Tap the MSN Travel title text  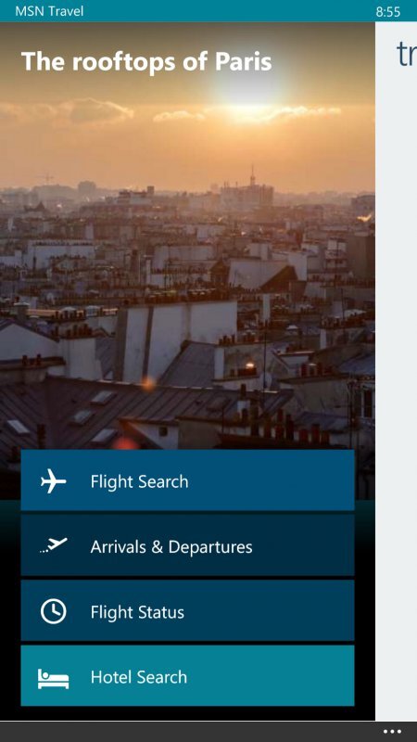click(x=49, y=11)
